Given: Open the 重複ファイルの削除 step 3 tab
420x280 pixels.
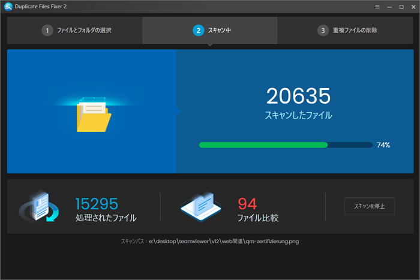Looking at the screenshot, I should (x=345, y=30).
